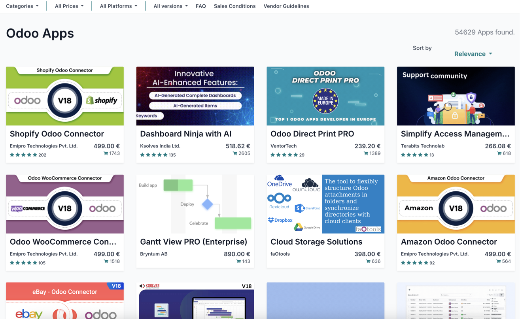Click the star rating with 92 reviews
This screenshot has height=319, width=520.
(414, 263)
